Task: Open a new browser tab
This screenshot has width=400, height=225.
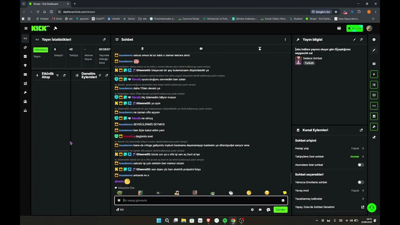Action: (75, 4)
